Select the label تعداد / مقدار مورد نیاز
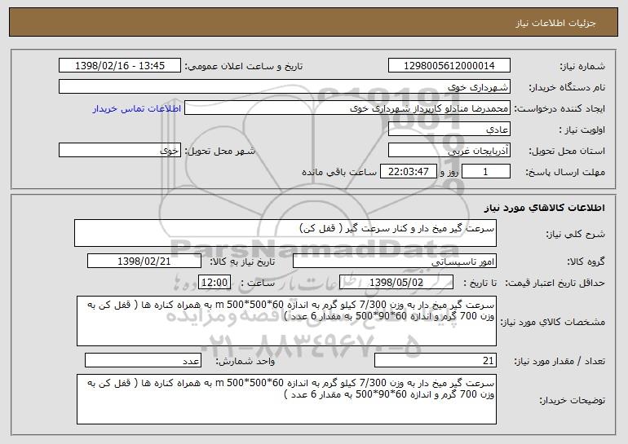 [x=559, y=361]
